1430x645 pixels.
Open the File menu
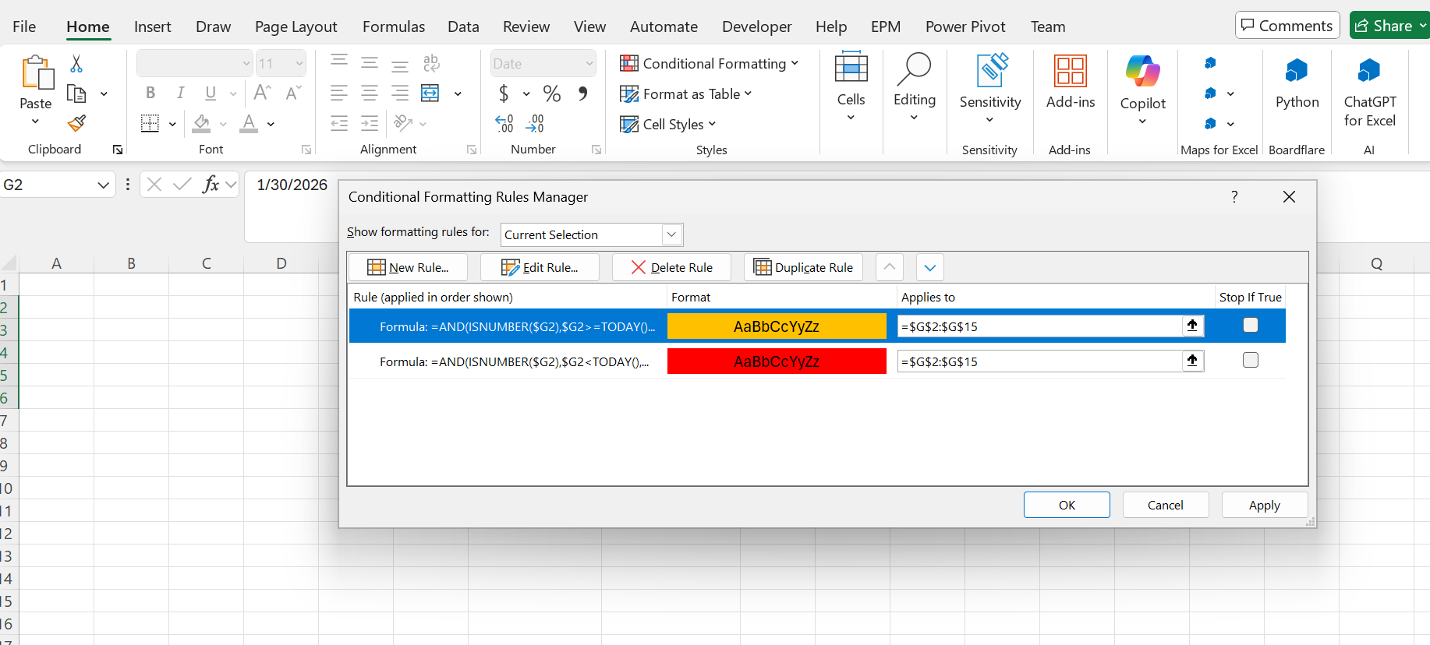(24, 26)
